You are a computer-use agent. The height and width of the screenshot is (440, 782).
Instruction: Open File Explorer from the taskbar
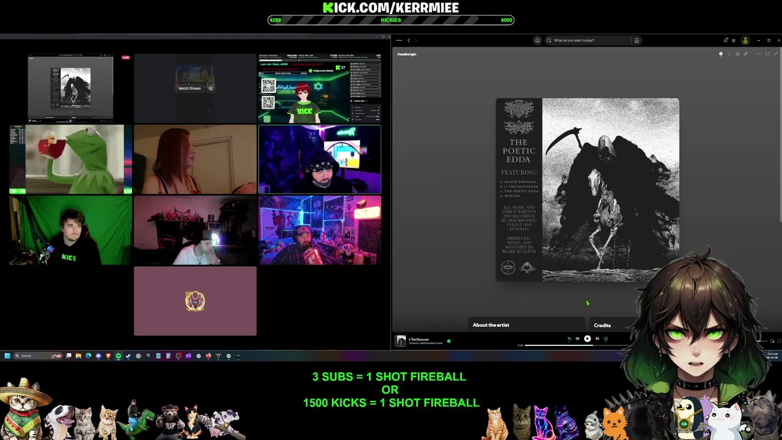click(78, 356)
